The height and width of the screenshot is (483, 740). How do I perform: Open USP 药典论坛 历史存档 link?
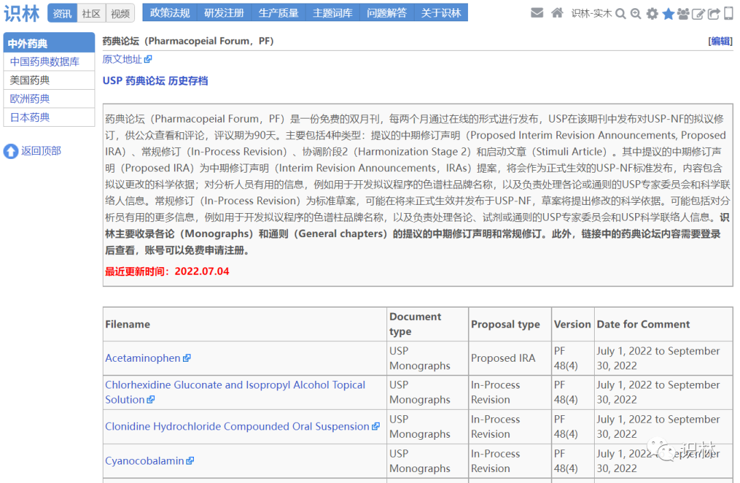(x=156, y=81)
